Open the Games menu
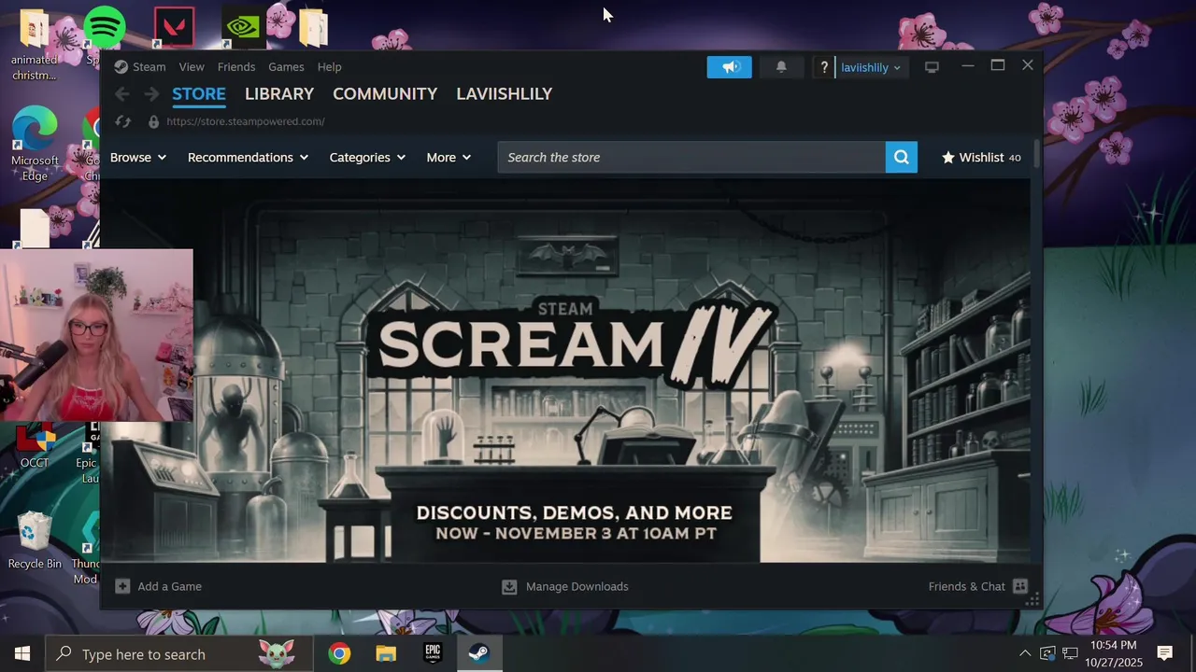The image size is (1196, 672). pyautogui.click(x=286, y=67)
